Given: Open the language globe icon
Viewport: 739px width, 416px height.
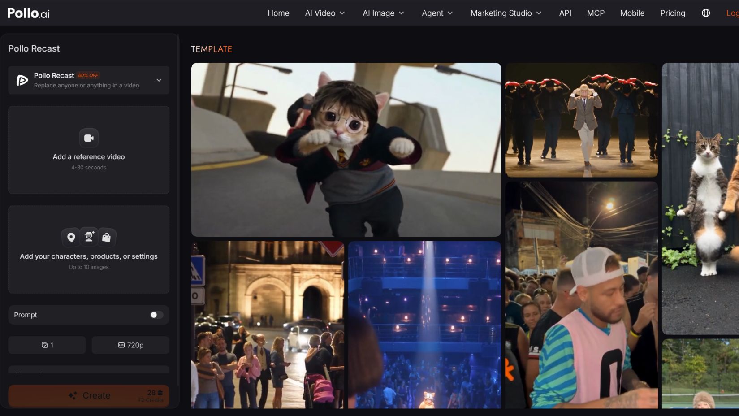Looking at the screenshot, I should pyautogui.click(x=706, y=13).
